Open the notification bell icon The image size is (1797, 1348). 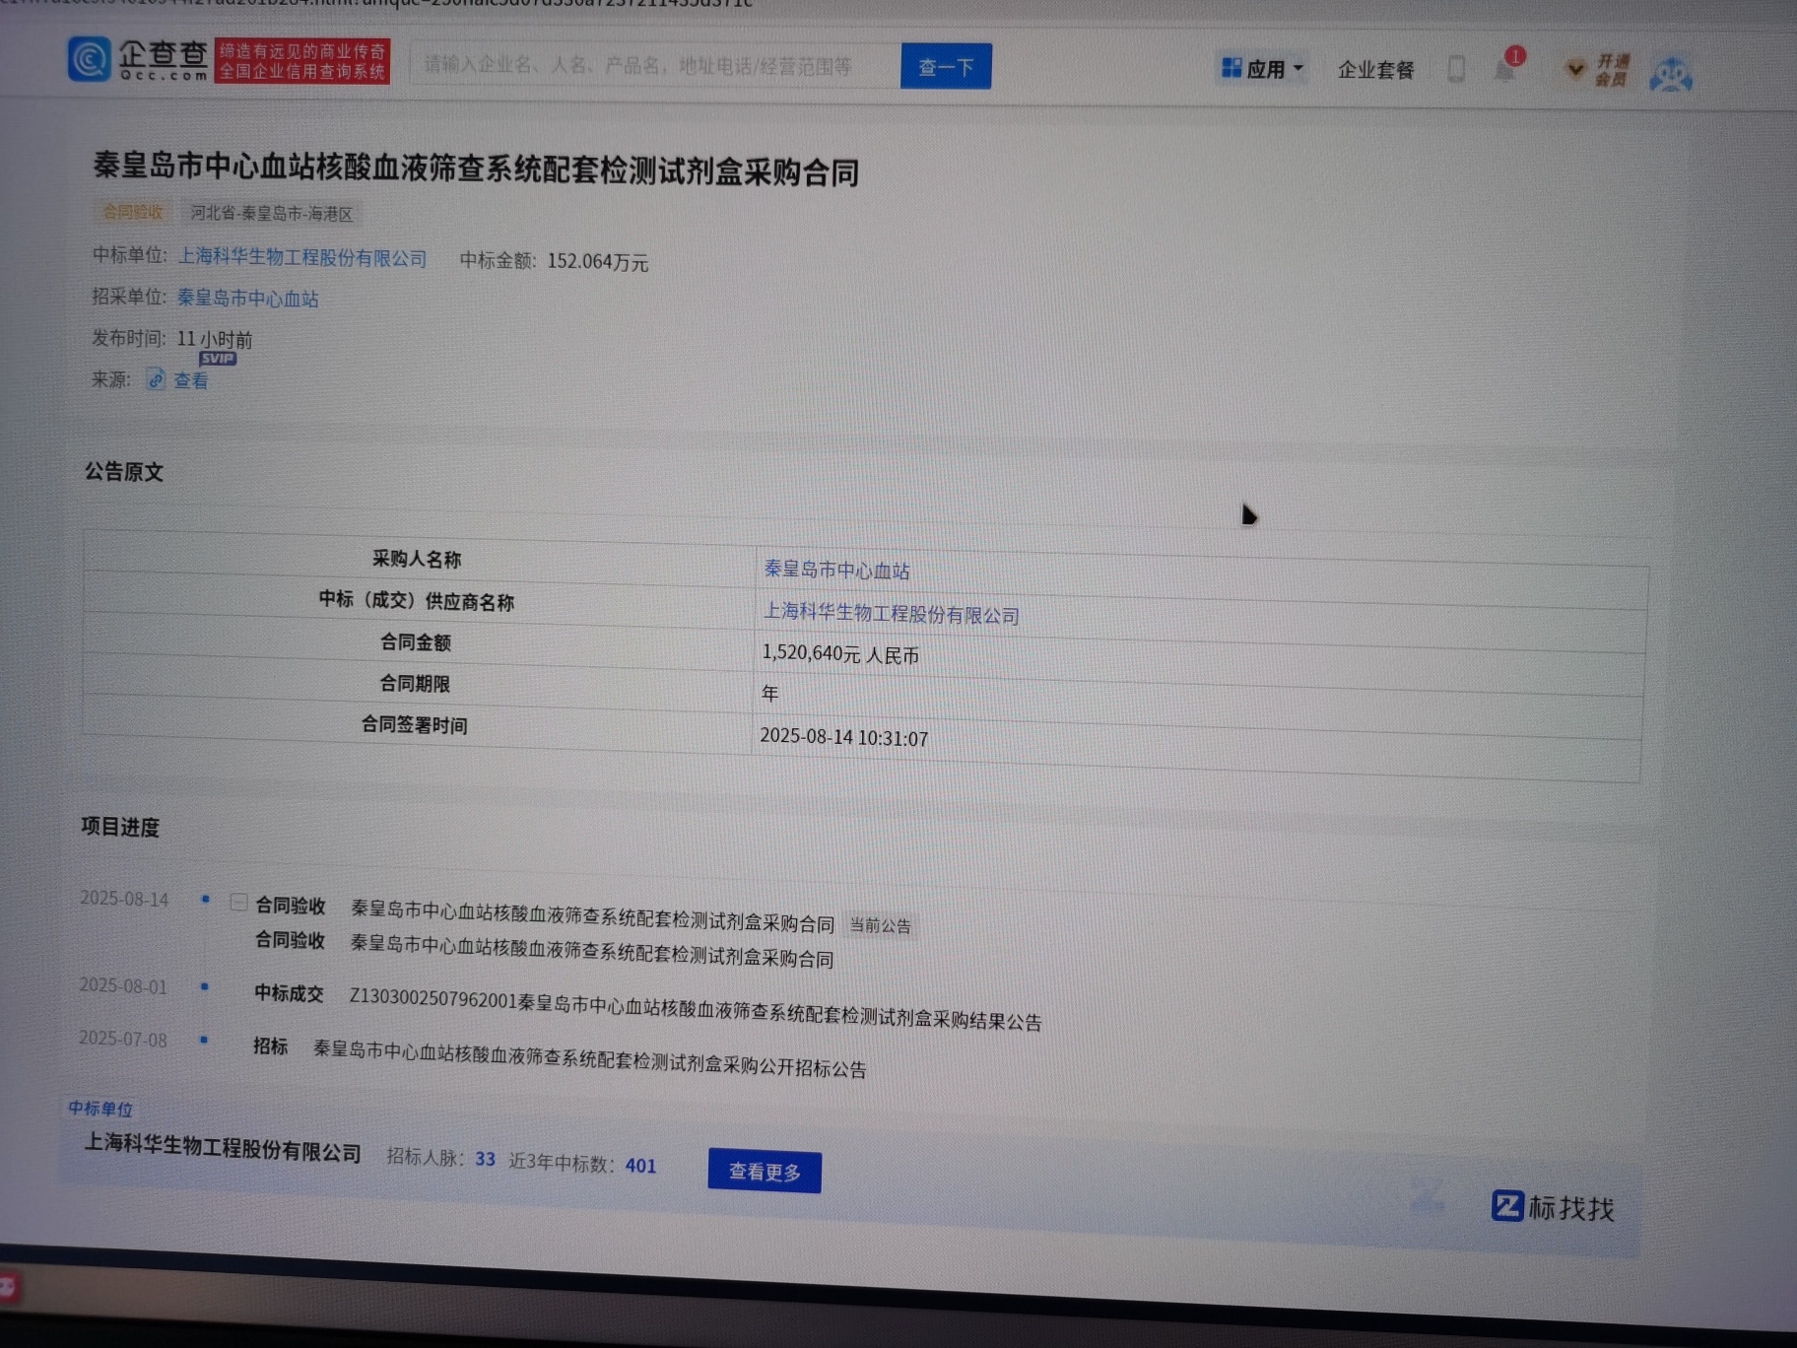coord(1506,68)
